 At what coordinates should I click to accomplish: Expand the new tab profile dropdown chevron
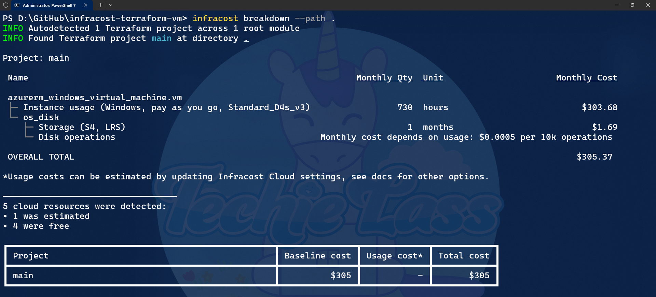(111, 5)
